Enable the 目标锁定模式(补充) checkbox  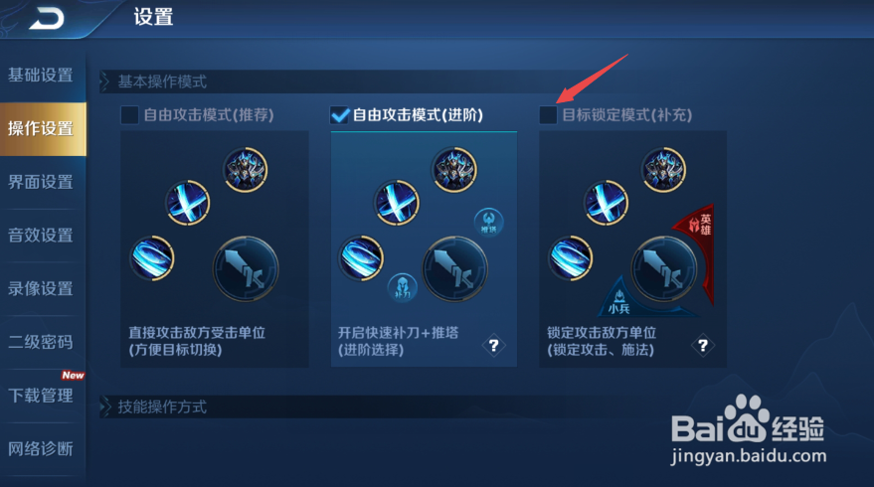click(x=548, y=115)
